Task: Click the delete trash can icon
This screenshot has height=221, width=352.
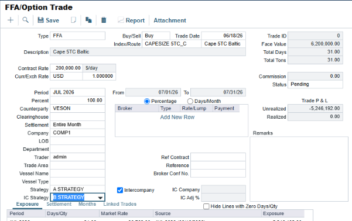Action: [x=104, y=20]
